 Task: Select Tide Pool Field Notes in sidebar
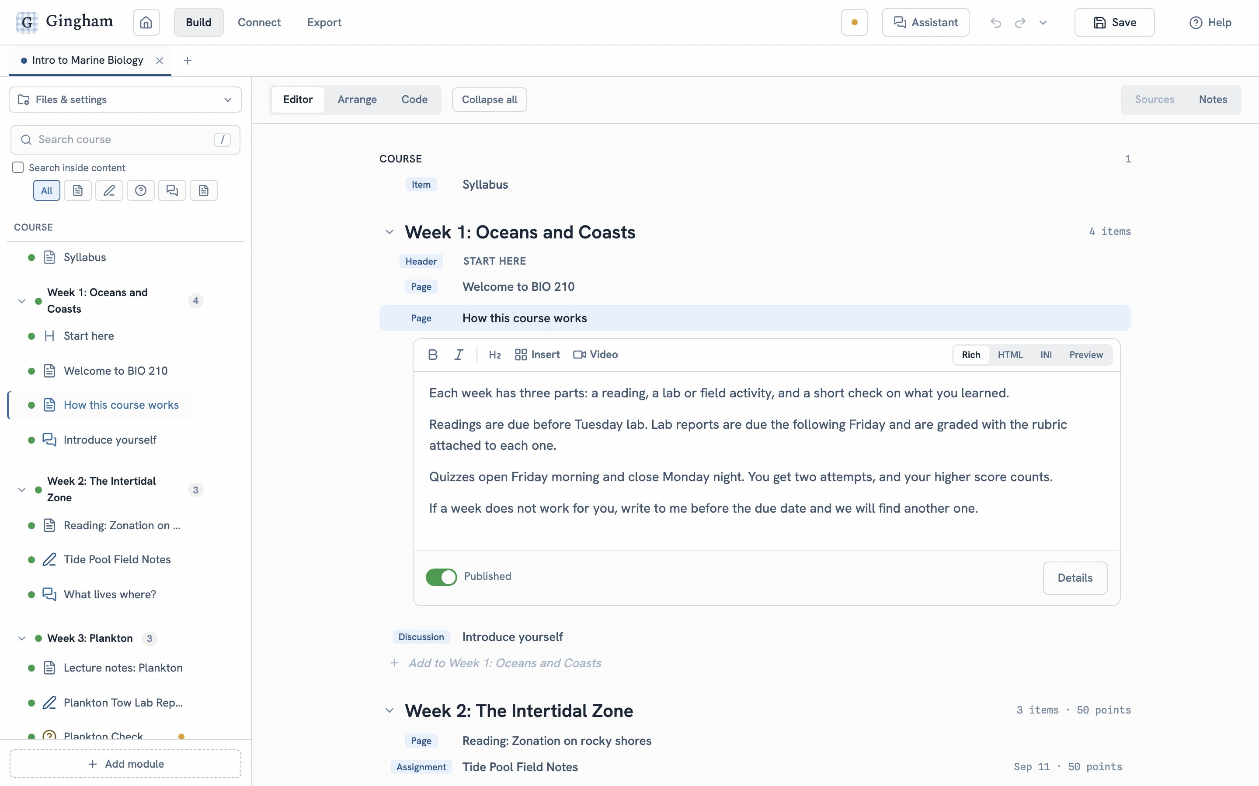[117, 559]
